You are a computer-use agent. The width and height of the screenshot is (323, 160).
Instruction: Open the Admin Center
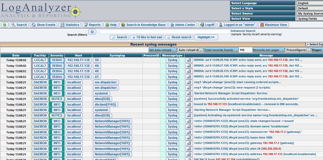[x=183, y=25]
